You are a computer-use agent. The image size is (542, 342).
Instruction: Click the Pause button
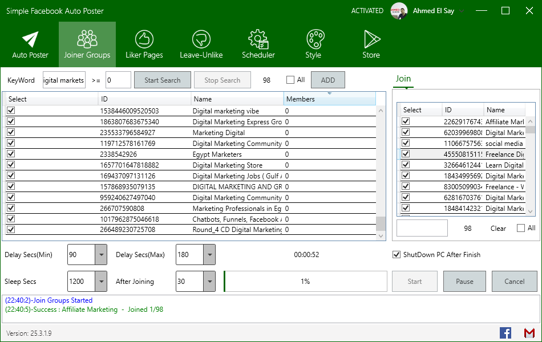(x=464, y=281)
